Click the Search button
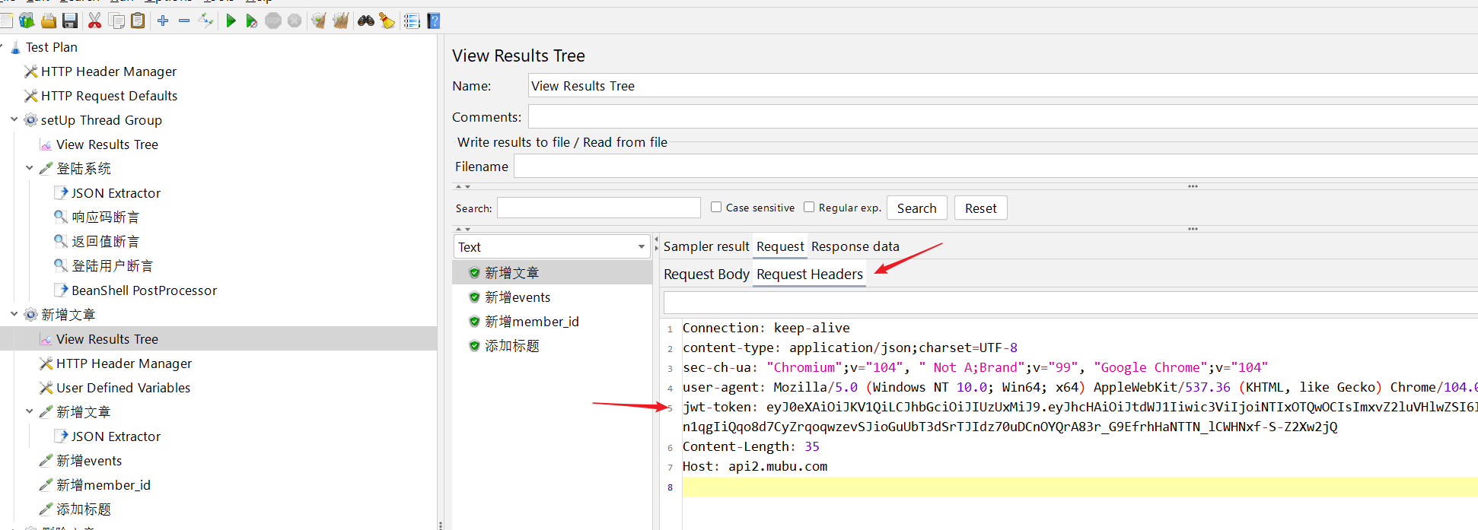The image size is (1478, 530). point(916,208)
